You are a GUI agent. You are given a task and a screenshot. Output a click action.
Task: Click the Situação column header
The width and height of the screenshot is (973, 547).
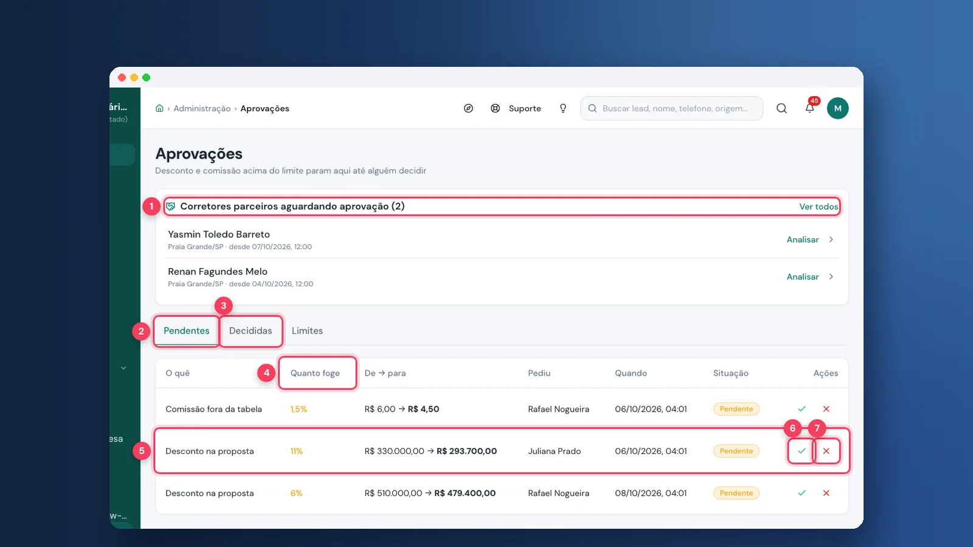pyautogui.click(x=730, y=373)
